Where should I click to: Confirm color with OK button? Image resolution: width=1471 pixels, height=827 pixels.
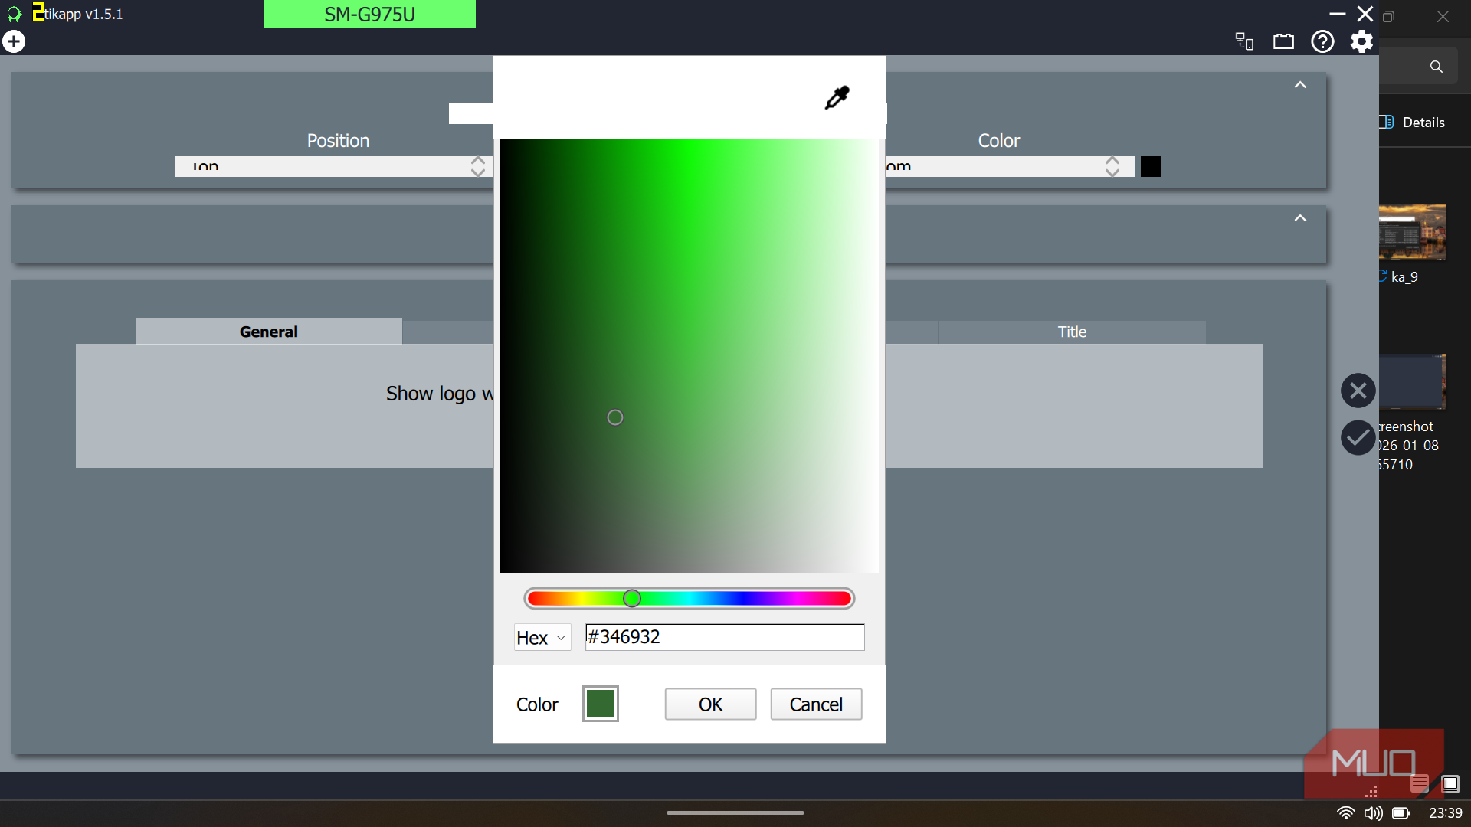coord(710,704)
